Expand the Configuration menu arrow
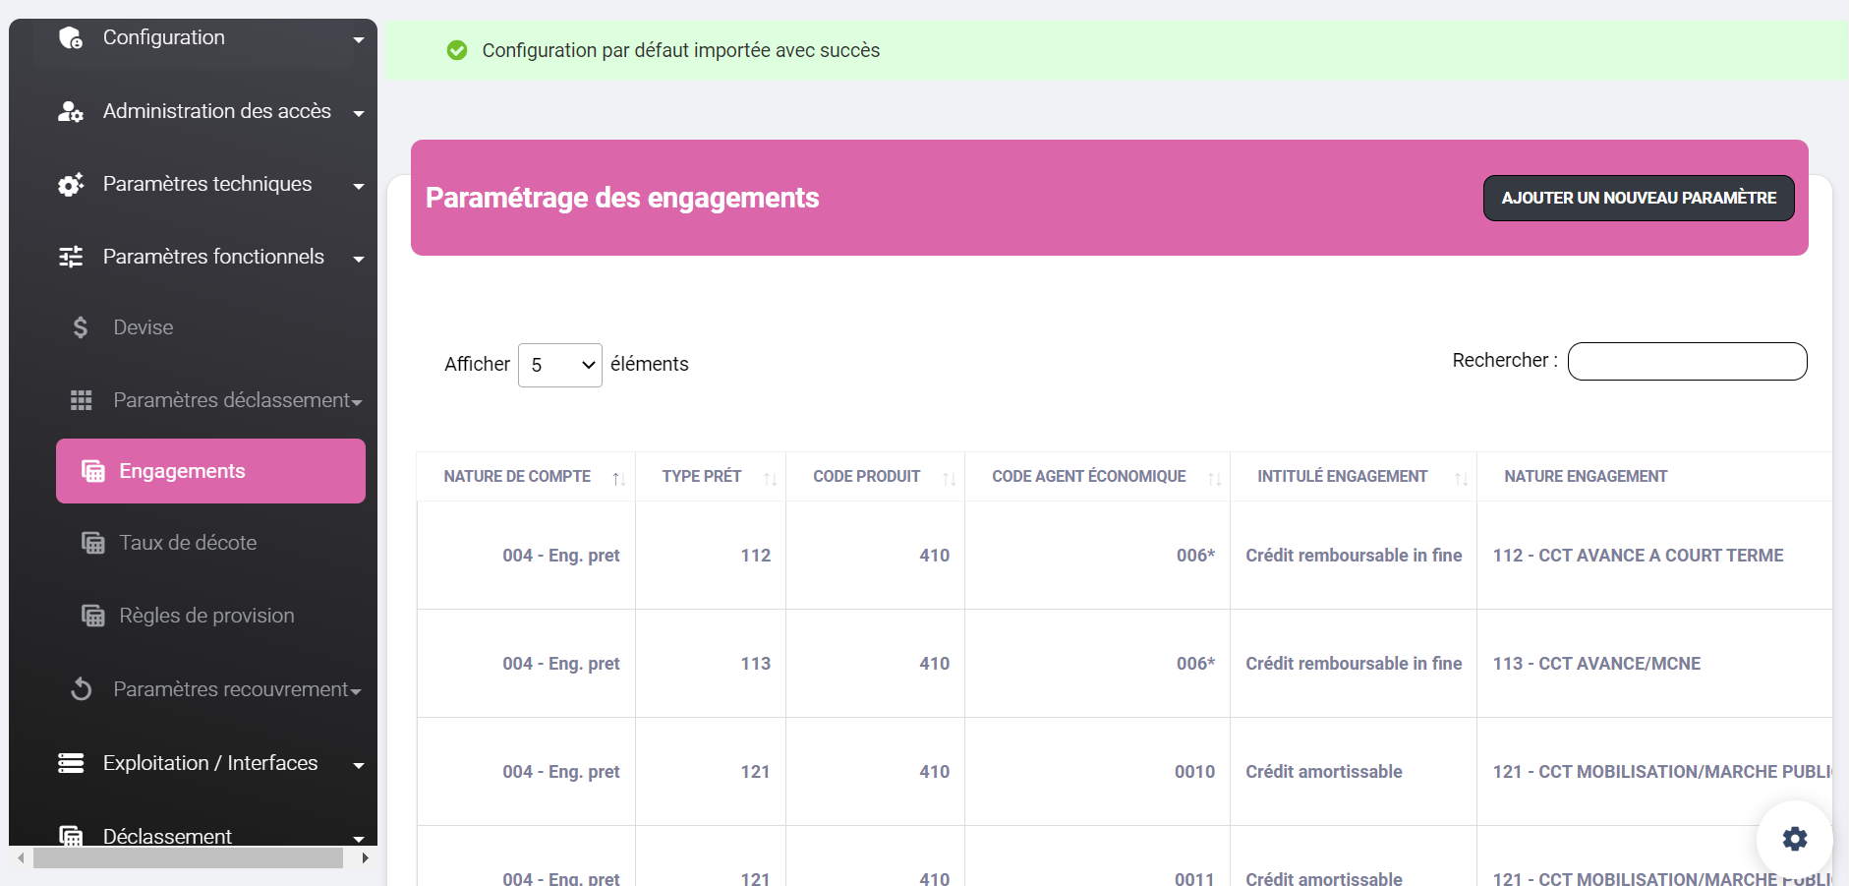This screenshot has width=1849, height=886. (359, 39)
